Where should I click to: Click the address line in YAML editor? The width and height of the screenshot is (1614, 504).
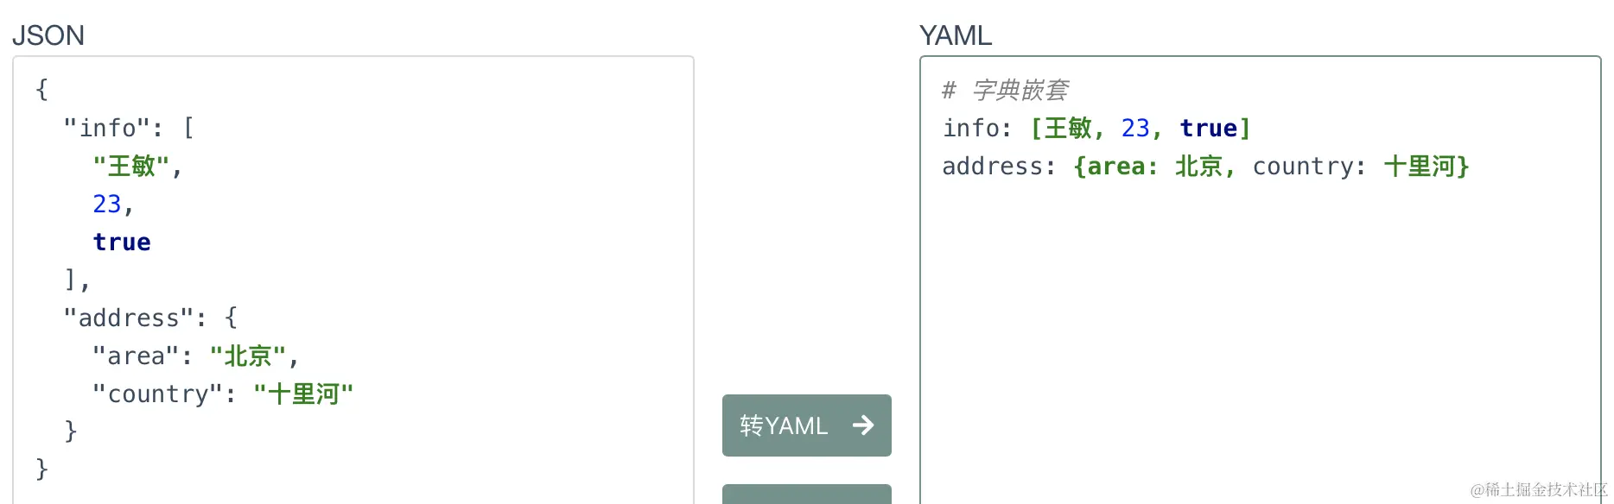(x=1205, y=167)
